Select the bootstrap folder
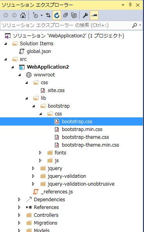The height and width of the screenshot is (232, 144). (x=59, y=106)
